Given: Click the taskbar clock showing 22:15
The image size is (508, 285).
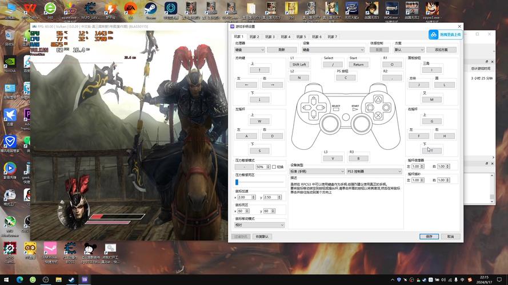Looking at the screenshot, I should (x=484, y=280).
